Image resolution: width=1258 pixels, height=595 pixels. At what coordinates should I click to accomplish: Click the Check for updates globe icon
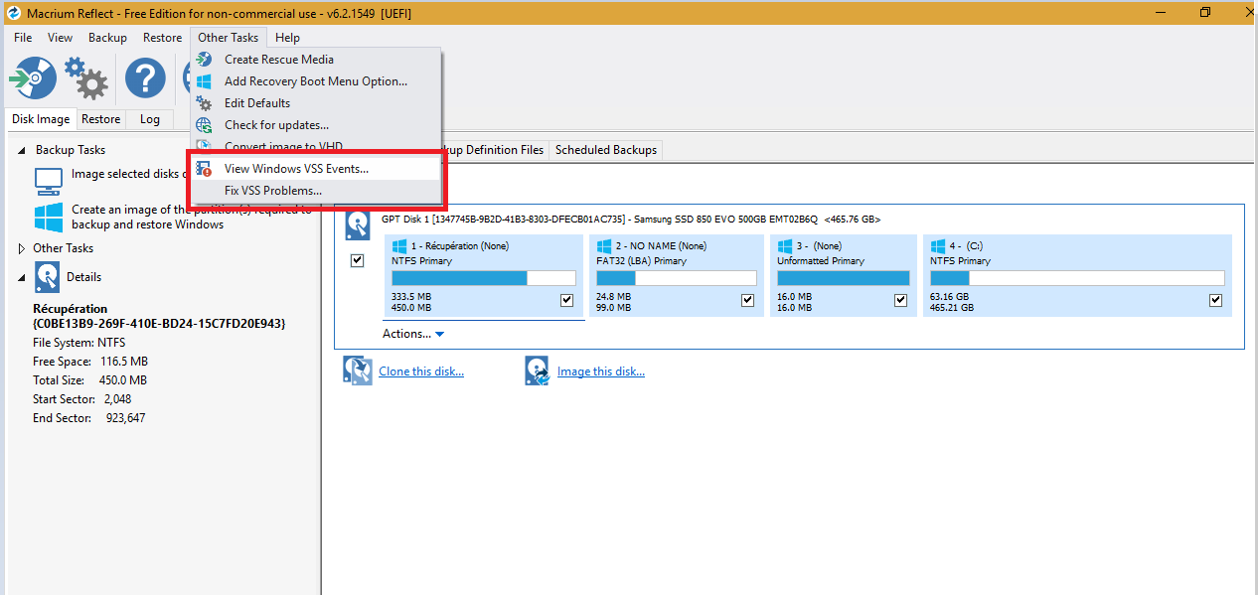pos(204,125)
